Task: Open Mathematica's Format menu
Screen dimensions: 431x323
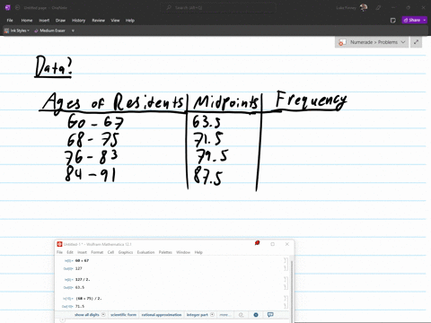Action: [97, 252]
